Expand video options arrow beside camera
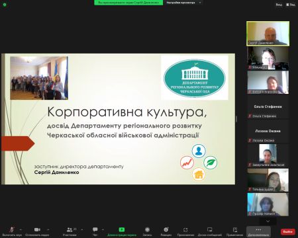 point(48,229)
